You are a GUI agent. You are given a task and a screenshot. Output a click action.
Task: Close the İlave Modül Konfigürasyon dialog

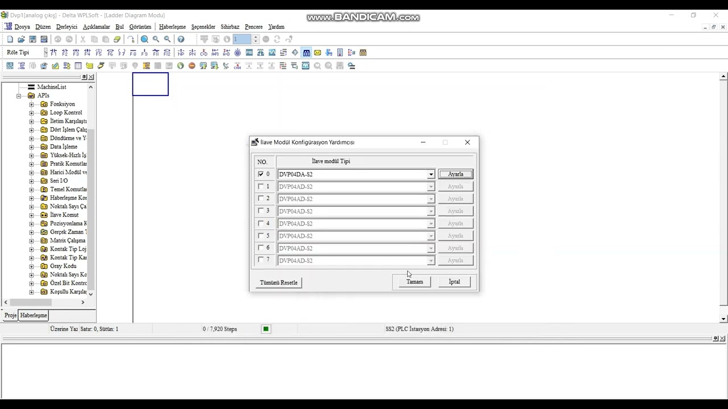(x=468, y=142)
